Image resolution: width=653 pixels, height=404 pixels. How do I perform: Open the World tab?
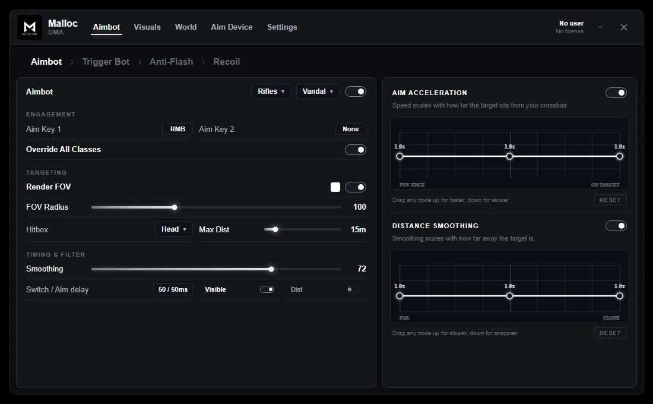tap(186, 27)
